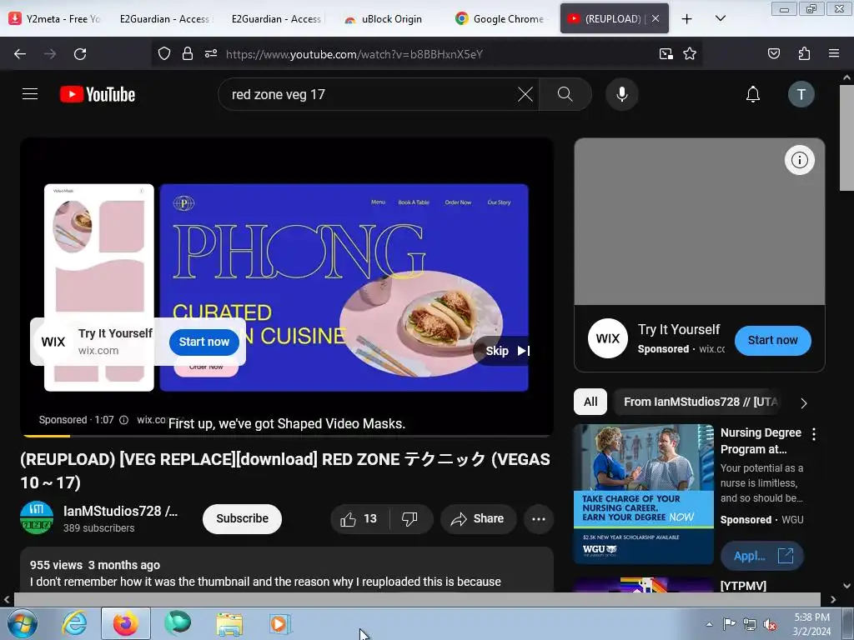854x640 pixels.
Task: Close the (REUPLOAD) YouTube tab
Action: point(656,19)
